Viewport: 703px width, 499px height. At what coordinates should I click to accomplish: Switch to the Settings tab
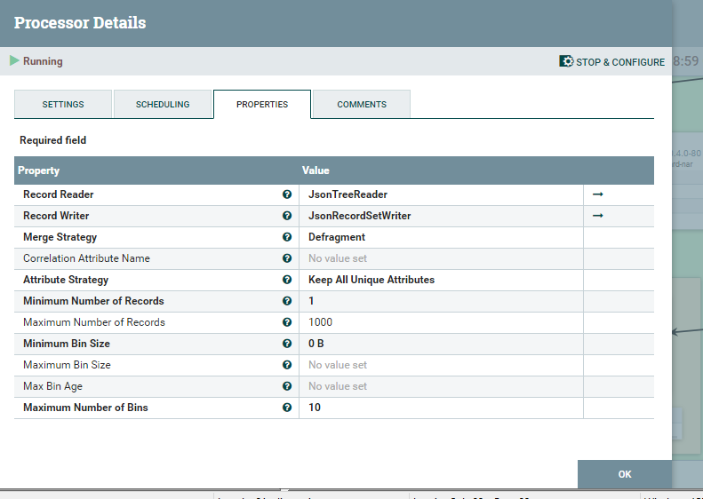(63, 105)
